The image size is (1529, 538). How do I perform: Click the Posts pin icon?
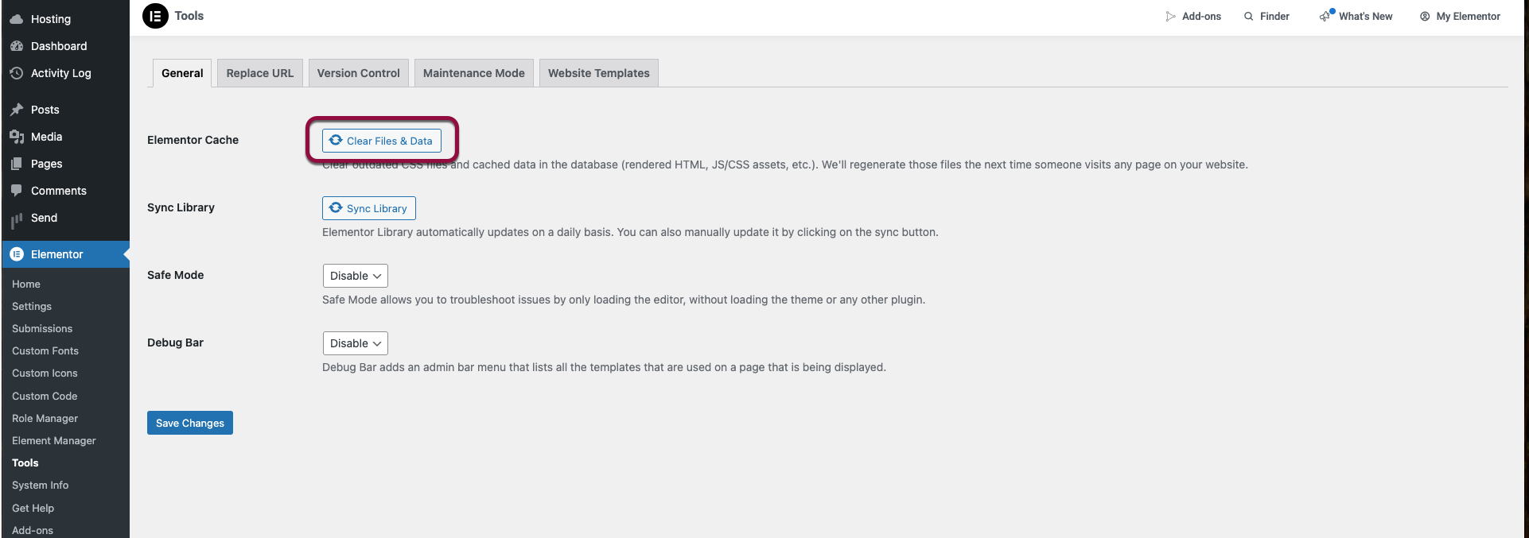point(17,110)
